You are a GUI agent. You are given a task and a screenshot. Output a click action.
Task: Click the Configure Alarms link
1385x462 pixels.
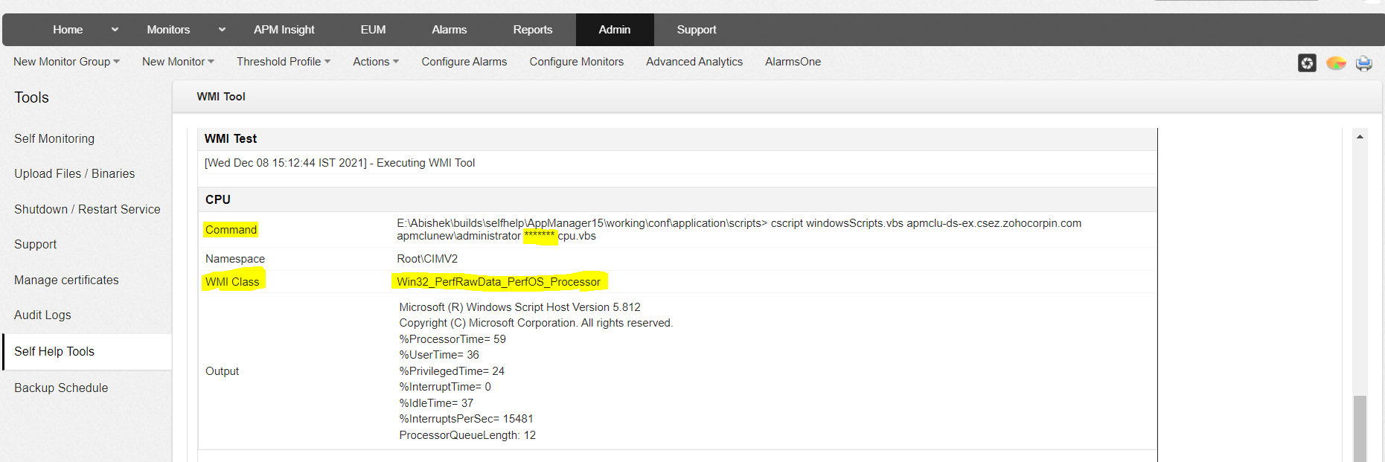tap(464, 62)
